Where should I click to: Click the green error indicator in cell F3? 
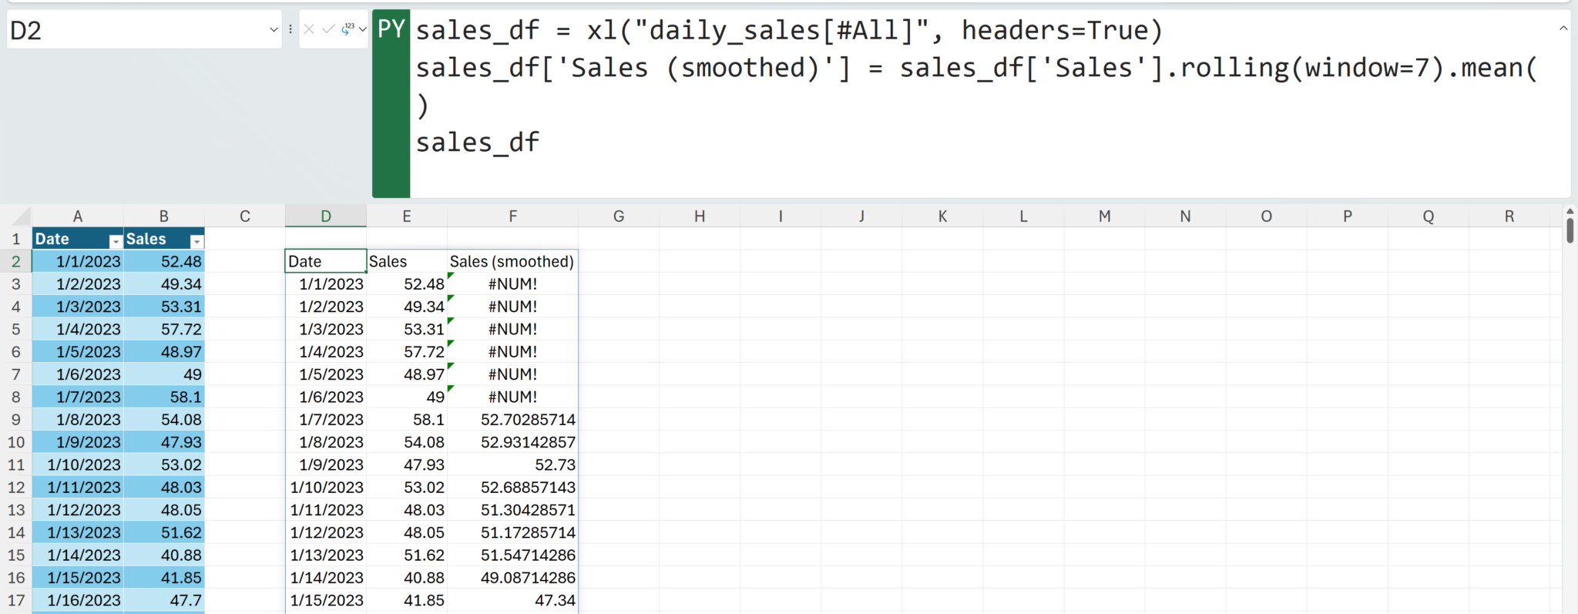coord(451,276)
